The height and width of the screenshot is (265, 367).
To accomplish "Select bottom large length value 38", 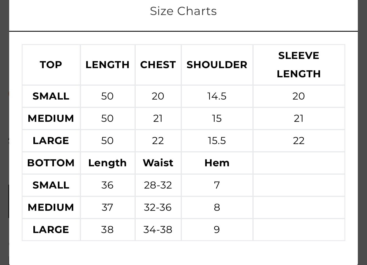I will (107, 230).
